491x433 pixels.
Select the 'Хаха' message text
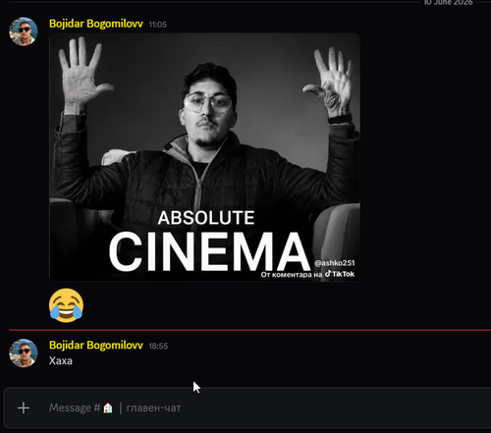click(61, 360)
